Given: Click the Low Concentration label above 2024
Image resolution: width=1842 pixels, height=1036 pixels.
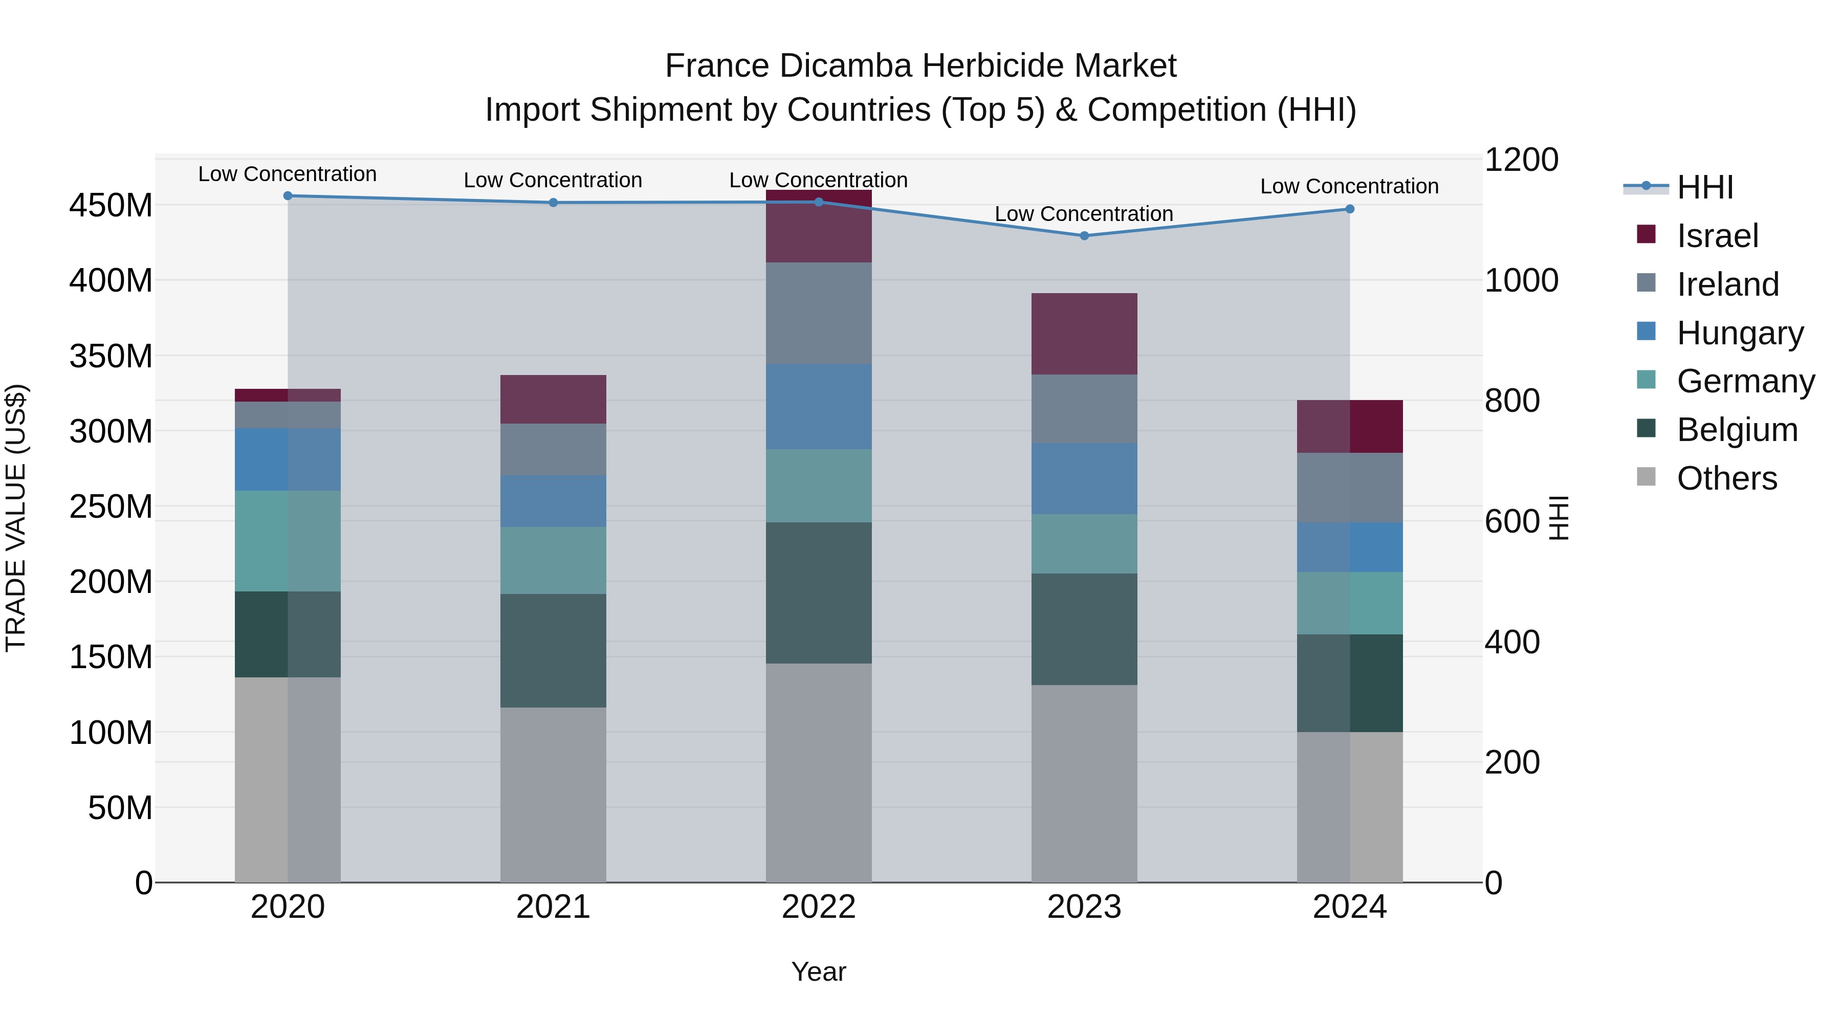Looking at the screenshot, I should pos(1349,186).
